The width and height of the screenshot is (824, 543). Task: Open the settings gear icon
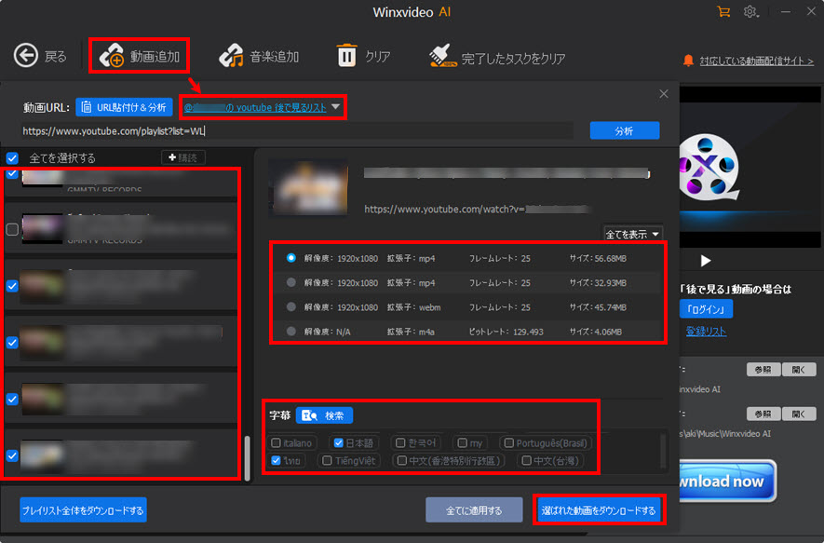point(750,11)
